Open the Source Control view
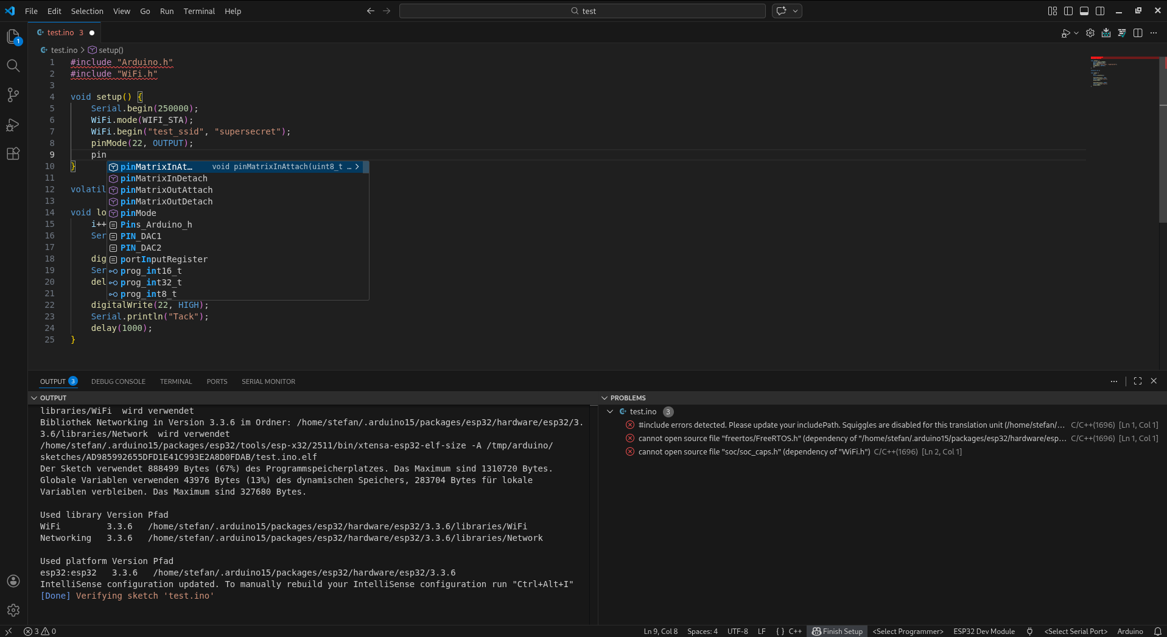1167x637 pixels. [x=13, y=95]
